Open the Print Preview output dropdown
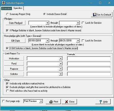This screenshot has height=111, width=114. click(x=41, y=101)
